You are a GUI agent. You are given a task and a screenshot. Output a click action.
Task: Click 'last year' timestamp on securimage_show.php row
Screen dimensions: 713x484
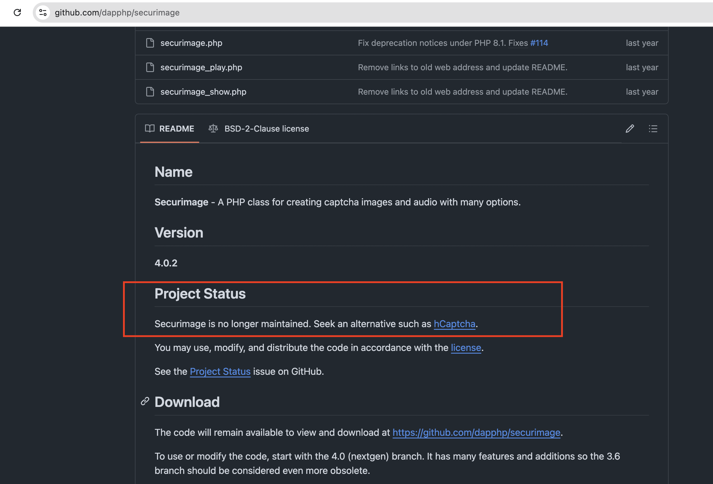click(642, 92)
